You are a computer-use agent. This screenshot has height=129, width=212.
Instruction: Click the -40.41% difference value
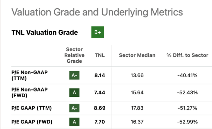point(187,75)
